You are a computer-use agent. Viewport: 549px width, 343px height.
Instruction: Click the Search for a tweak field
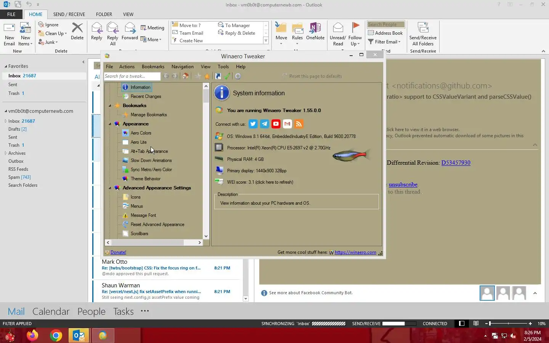click(132, 76)
